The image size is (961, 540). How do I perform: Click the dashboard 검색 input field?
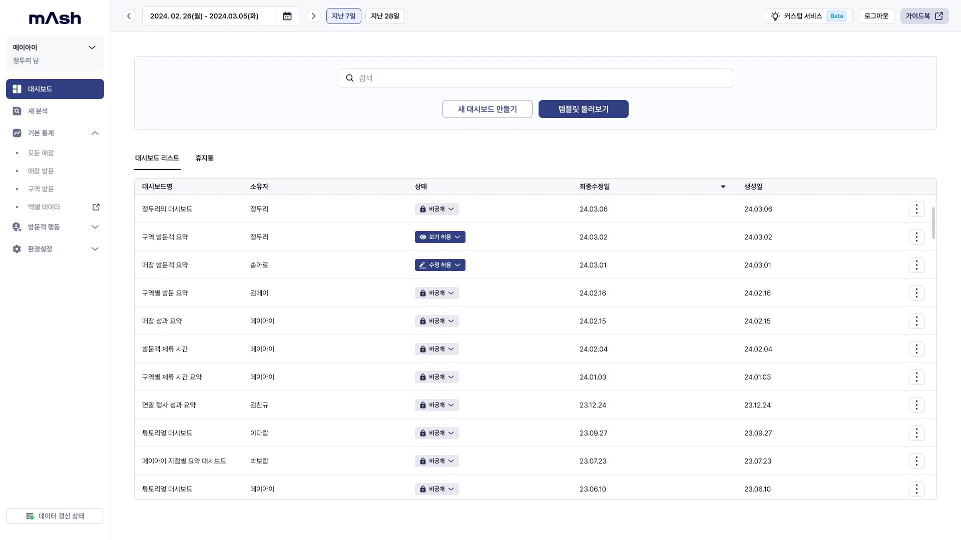[536, 78]
